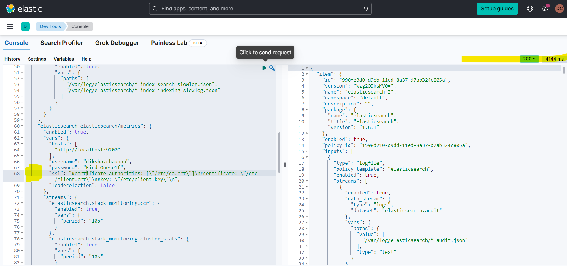Collapse the hosts fold at line 63
573x266 pixels.
pos(22,144)
